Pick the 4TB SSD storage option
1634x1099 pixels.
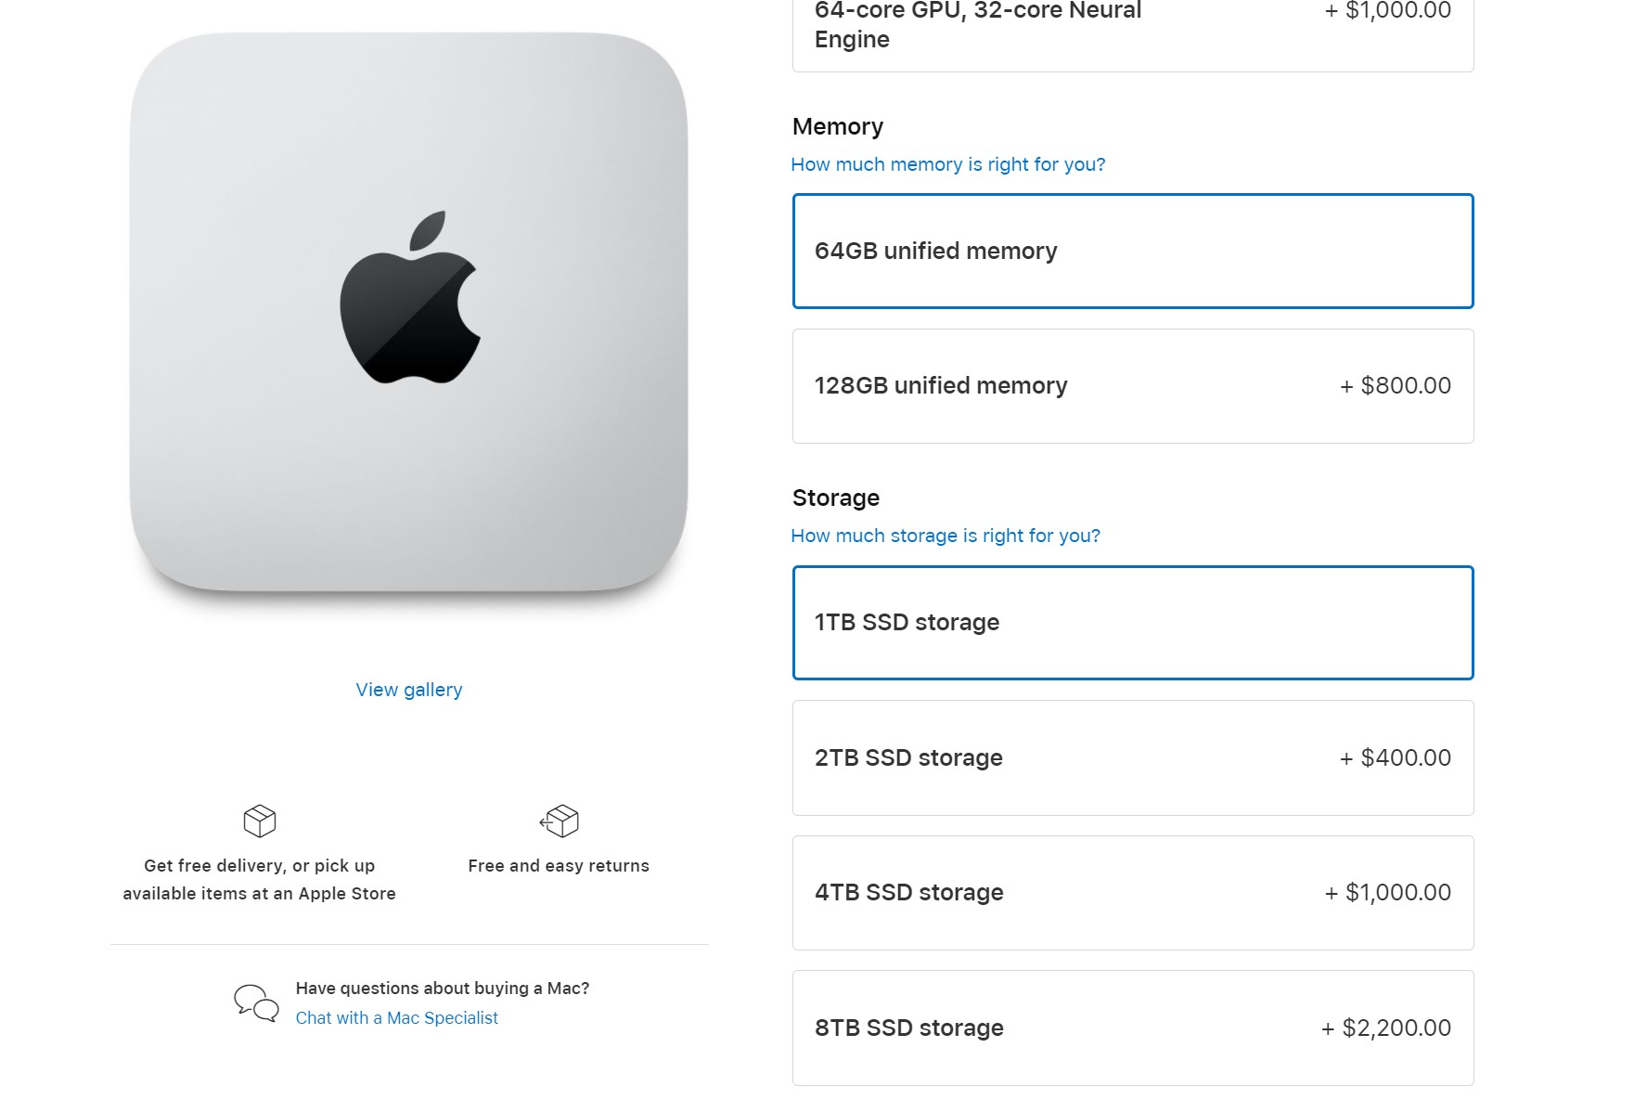click(x=1132, y=893)
